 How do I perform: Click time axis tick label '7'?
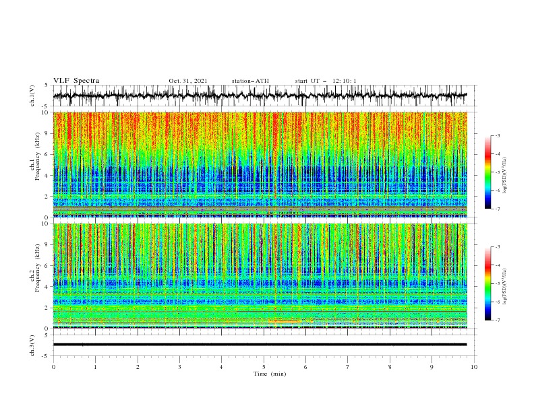coord(348,367)
